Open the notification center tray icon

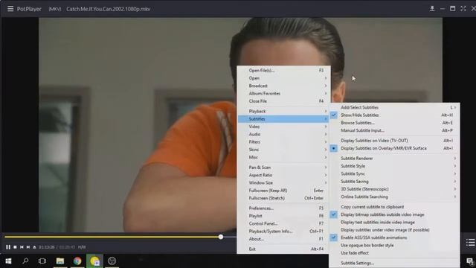click(470, 261)
